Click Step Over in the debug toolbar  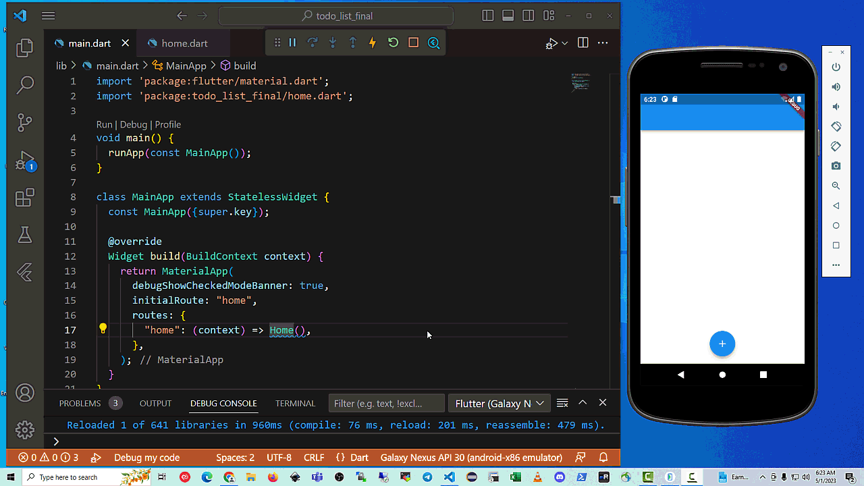click(313, 43)
